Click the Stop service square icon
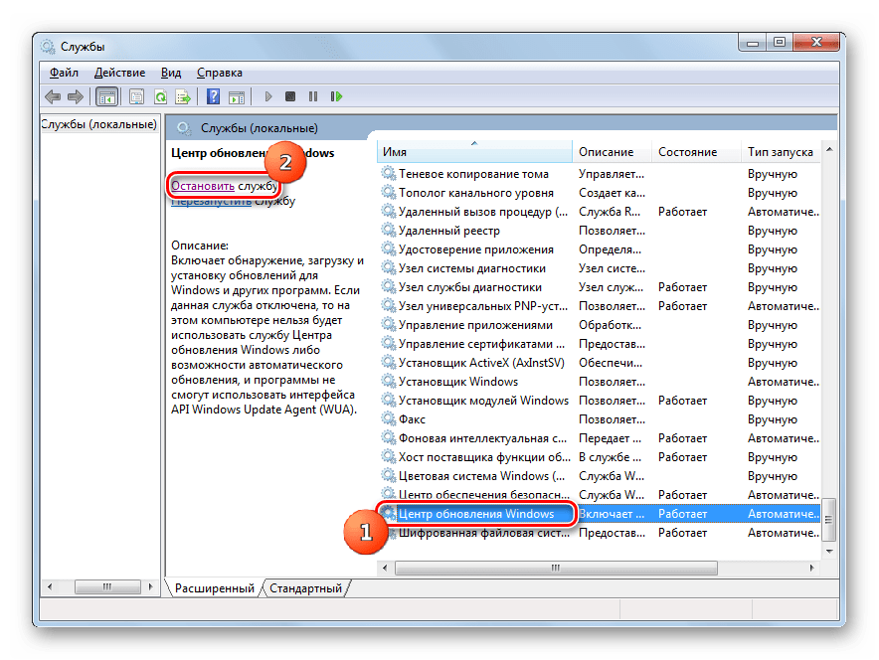The image size is (879, 660). tap(290, 96)
